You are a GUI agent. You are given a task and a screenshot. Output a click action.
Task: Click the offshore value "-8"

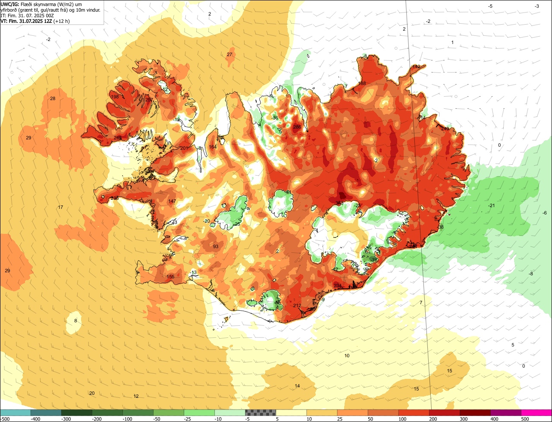tap(531, 274)
